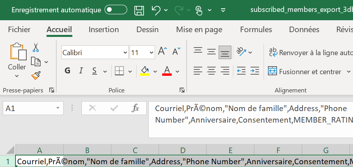Open the font color dropdown arrow
The width and height of the screenshot is (353, 167).
click(x=177, y=71)
